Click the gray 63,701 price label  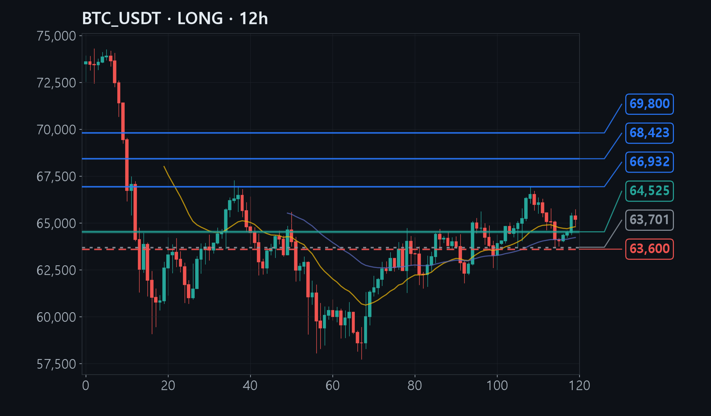coord(649,220)
